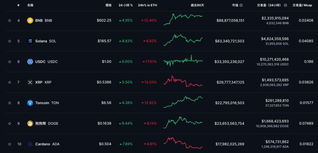Click the 名稱 column header
The height and width of the screenshot is (153, 318).
(x=30, y=5)
